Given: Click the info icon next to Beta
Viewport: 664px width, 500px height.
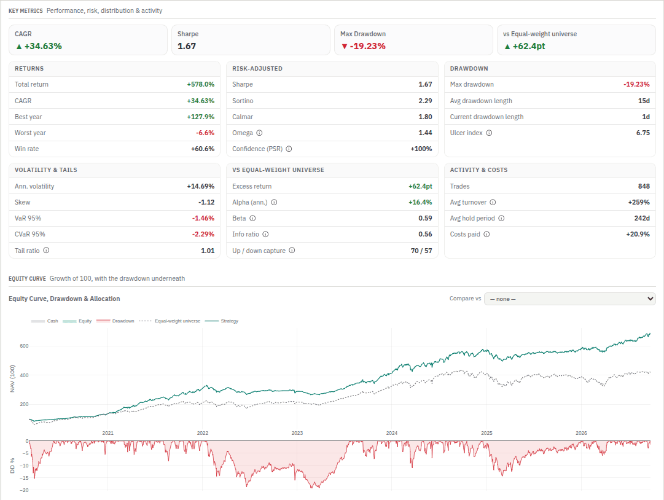Looking at the screenshot, I should 252,219.
